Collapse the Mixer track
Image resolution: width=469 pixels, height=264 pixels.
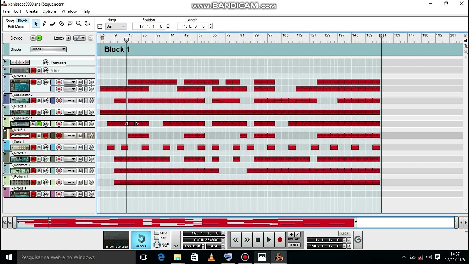point(5,70)
